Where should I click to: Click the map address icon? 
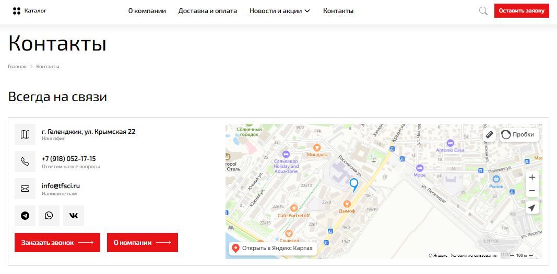pos(25,134)
